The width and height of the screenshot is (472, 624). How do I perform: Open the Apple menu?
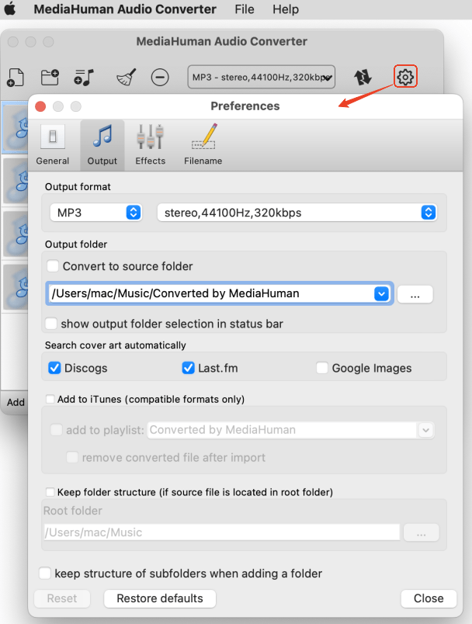[10, 9]
